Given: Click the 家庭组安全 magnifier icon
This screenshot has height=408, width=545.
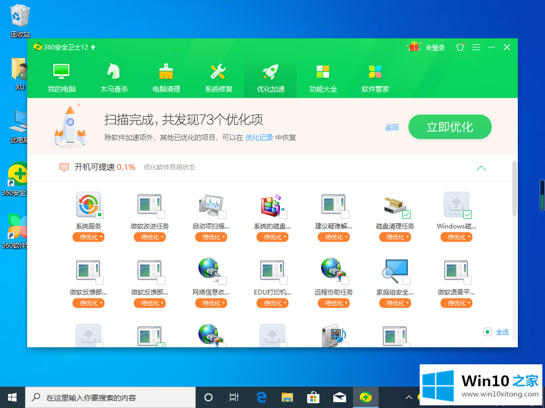Looking at the screenshot, I should [395, 271].
